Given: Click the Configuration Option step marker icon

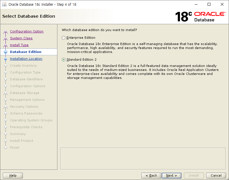Looking at the screenshot, I should click(5, 32).
